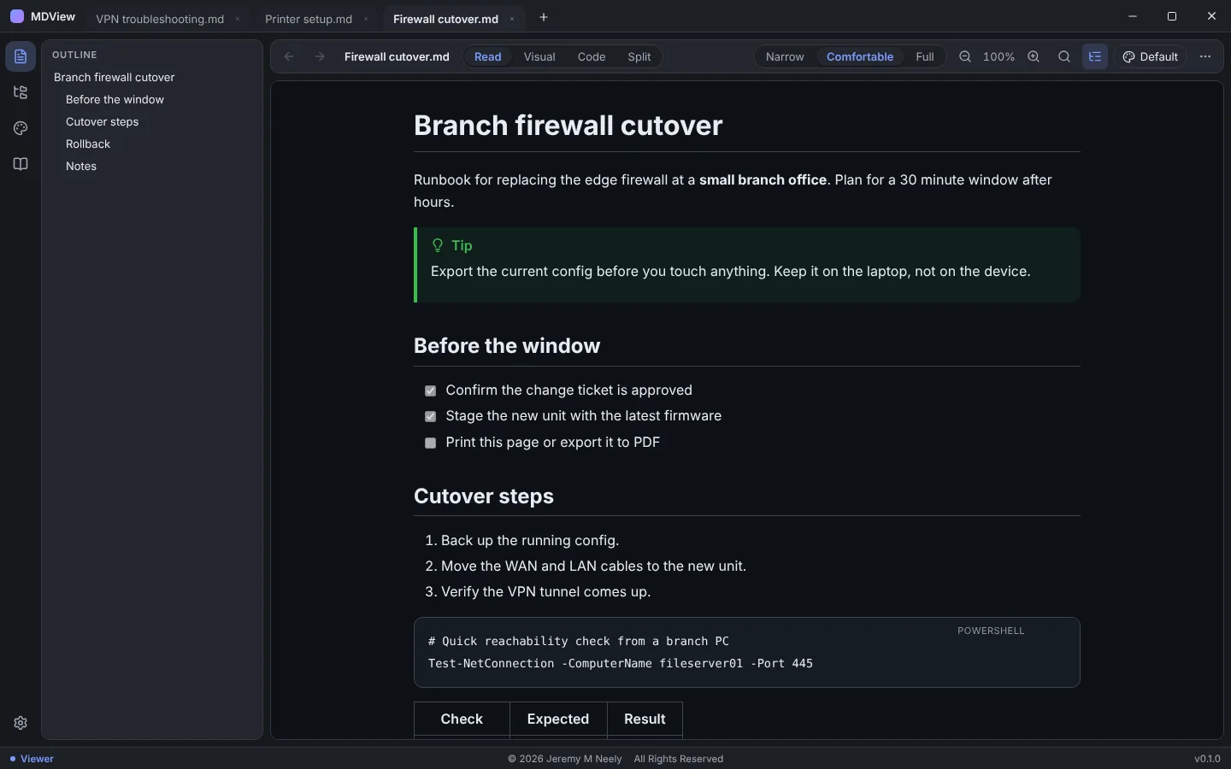Screen dimensions: 1231x769
Task: Click the Expected table header
Action: 558,719
